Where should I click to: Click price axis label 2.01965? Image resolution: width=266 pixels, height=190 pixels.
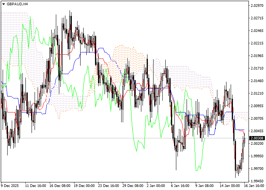pyautogui.click(x=257, y=56)
